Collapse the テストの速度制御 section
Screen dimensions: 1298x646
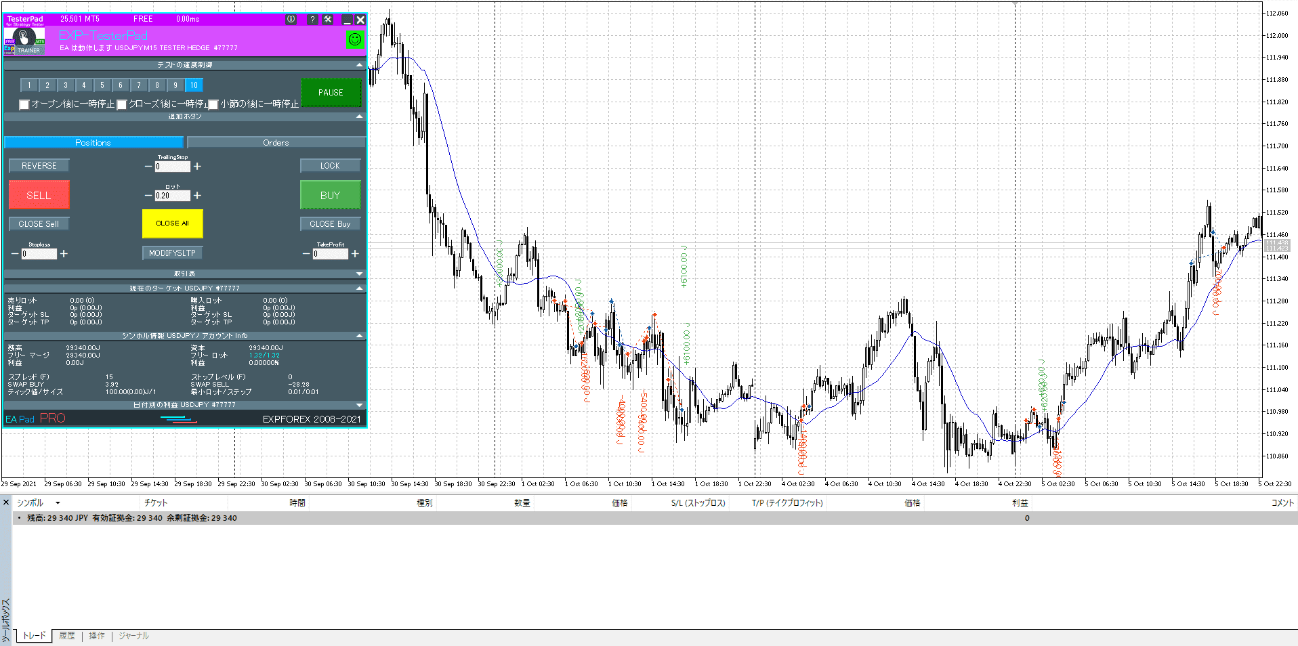pos(359,65)
